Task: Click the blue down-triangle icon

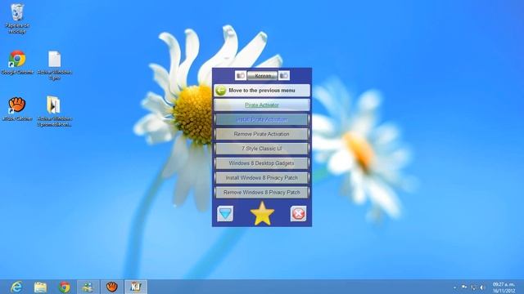Action: click(x=225, y=214)
